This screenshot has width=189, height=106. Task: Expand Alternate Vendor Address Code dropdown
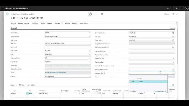174,66
